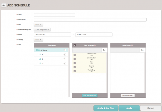
Task: Click the Apply & Add New button
Action: [106, 108]
